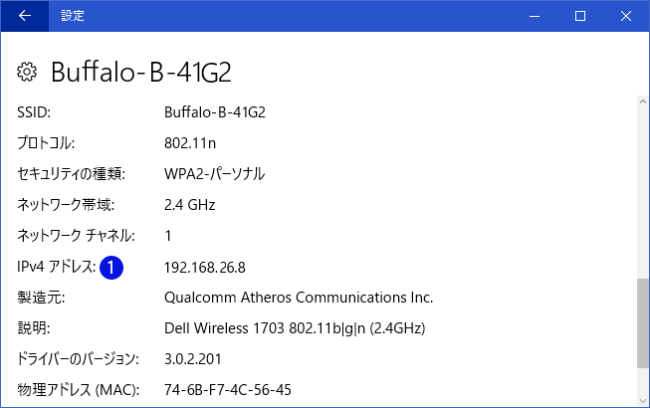Go back with the arrow button
This screenshot has height=408, width=650.
(x=25, y=16)
